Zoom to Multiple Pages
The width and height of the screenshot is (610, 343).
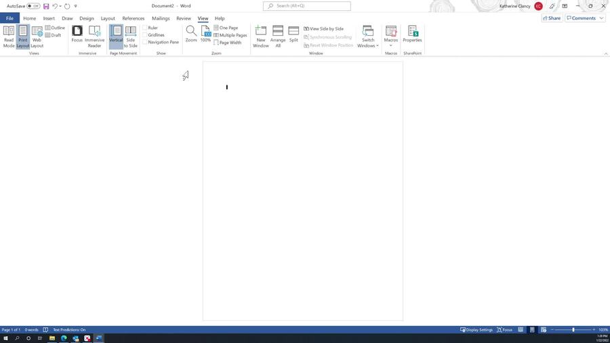230,35
